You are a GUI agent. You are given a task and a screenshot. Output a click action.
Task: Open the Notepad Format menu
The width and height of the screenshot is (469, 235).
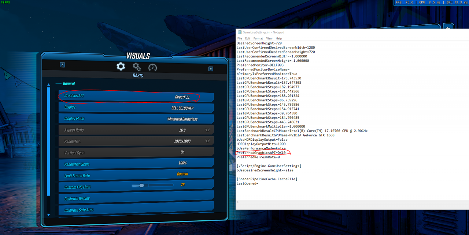click(258, 38)
